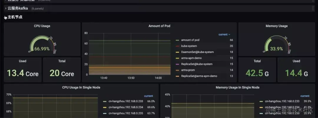Click ReplicaSet@kube-system purple legend swatch
Image resolution: width=318 pixels, height=118 pixels.
(x=178, y=64)
